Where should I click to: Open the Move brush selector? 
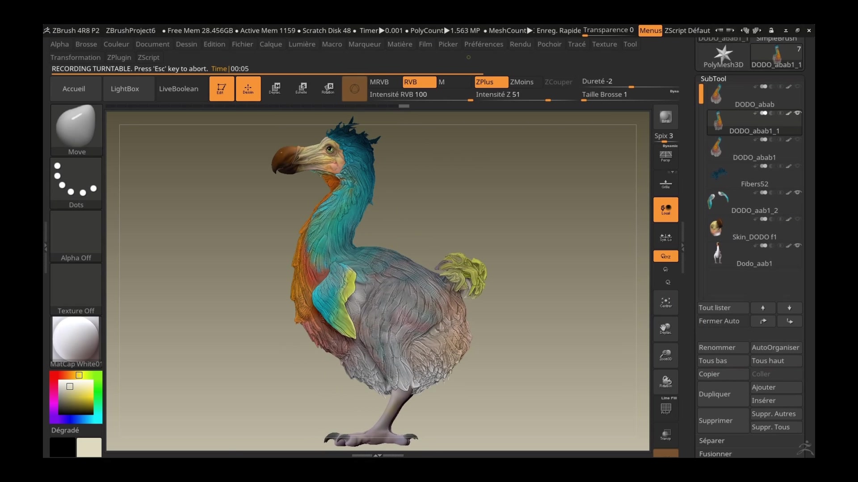pyautogui.click(x=76, y=129)
